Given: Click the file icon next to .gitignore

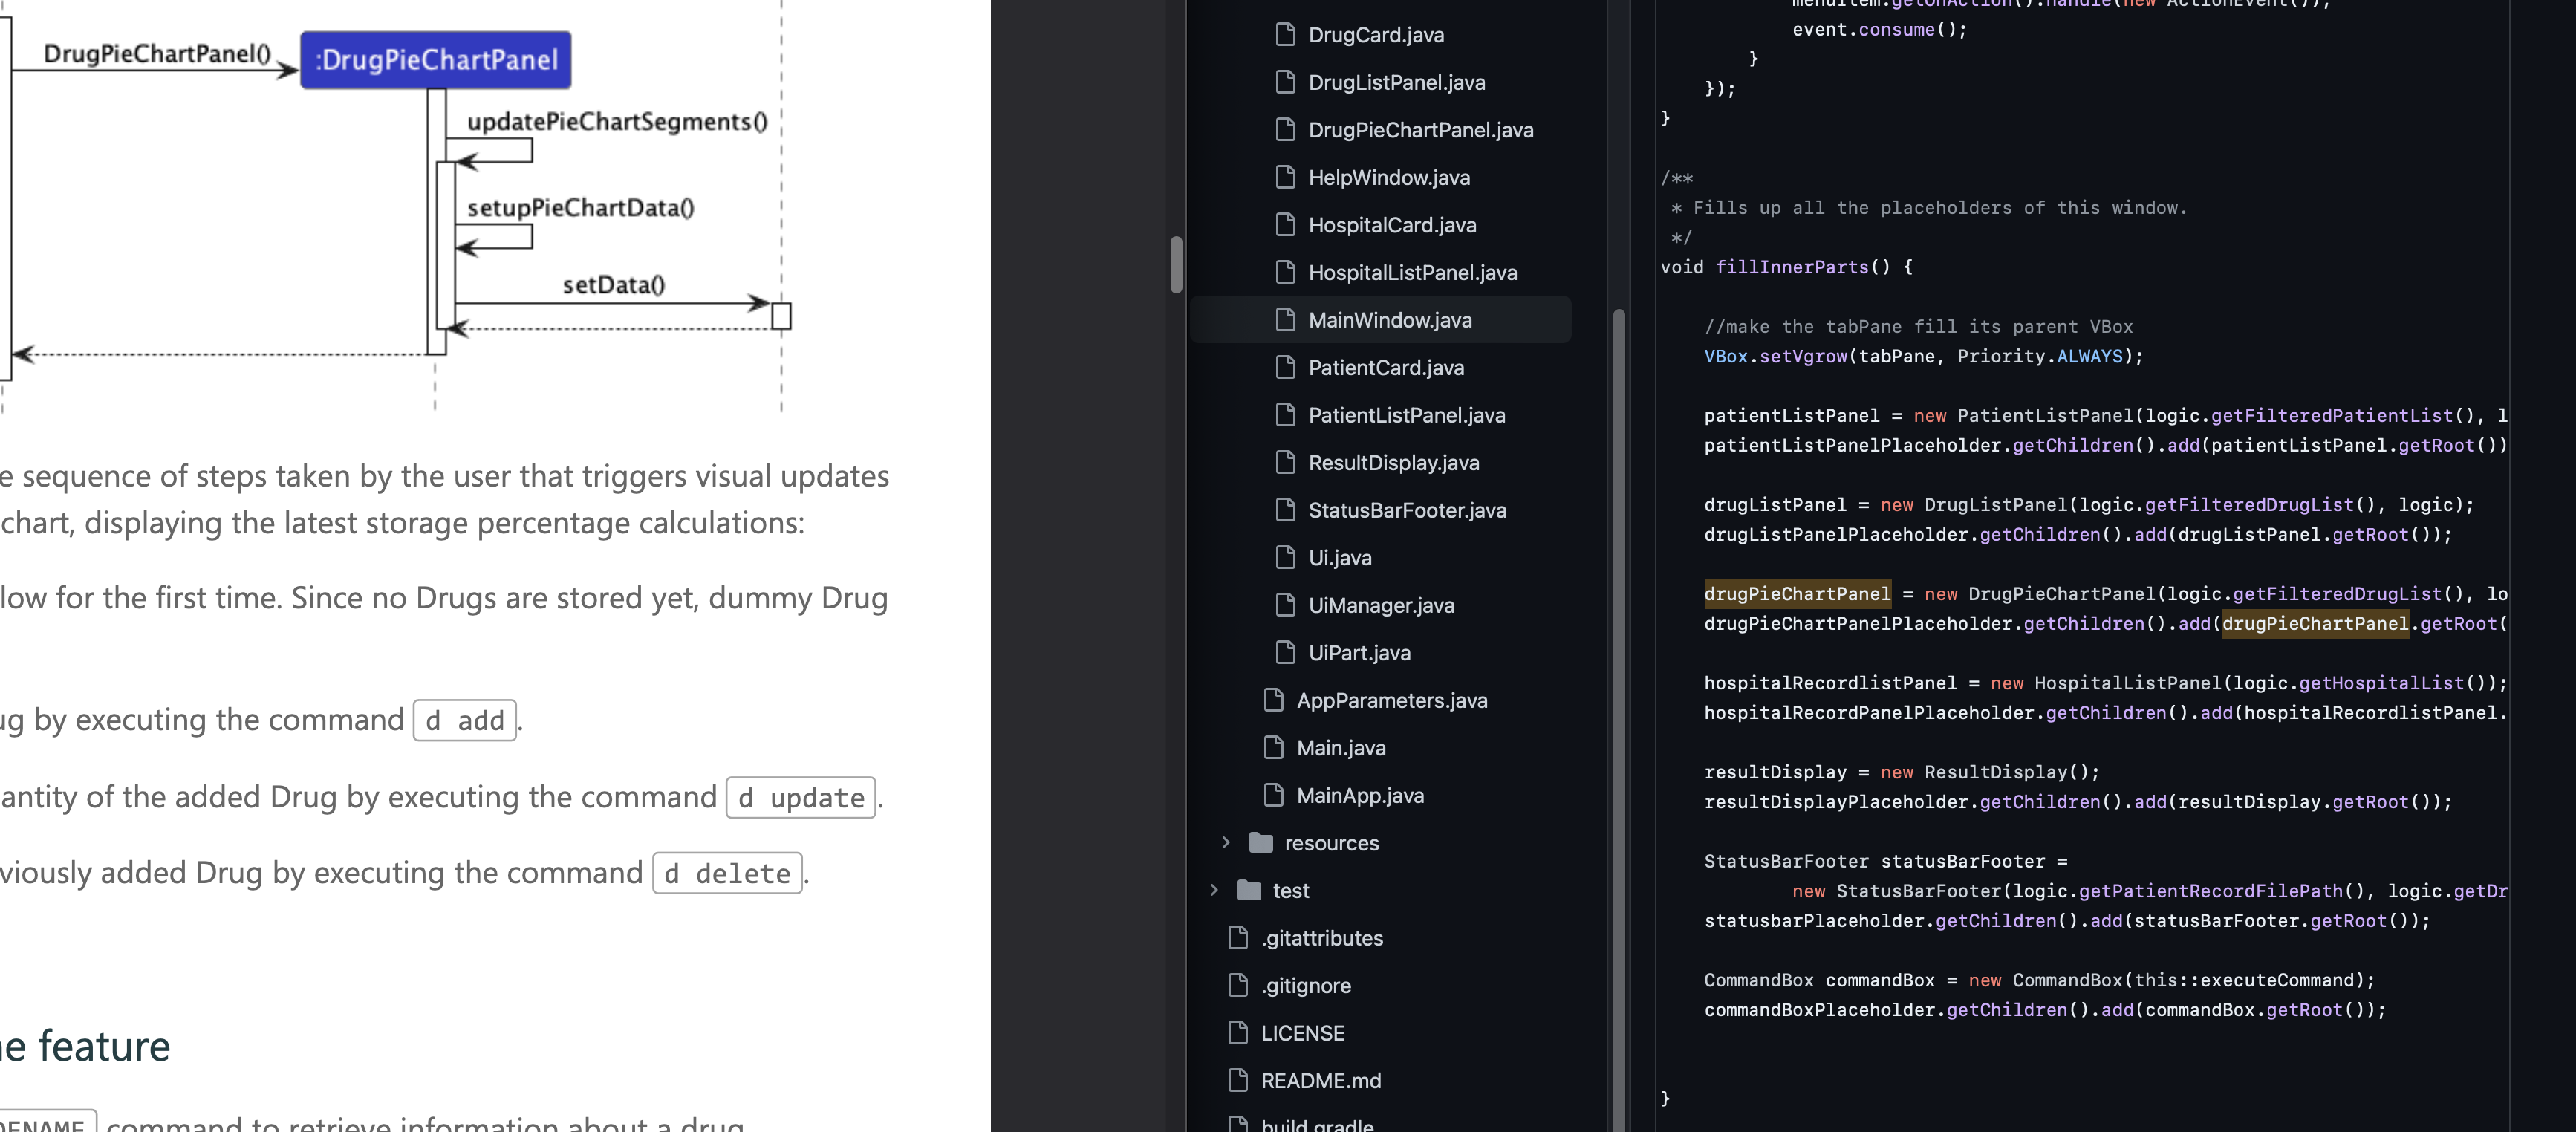Looking at the screenshot, I should point(1238,985).
